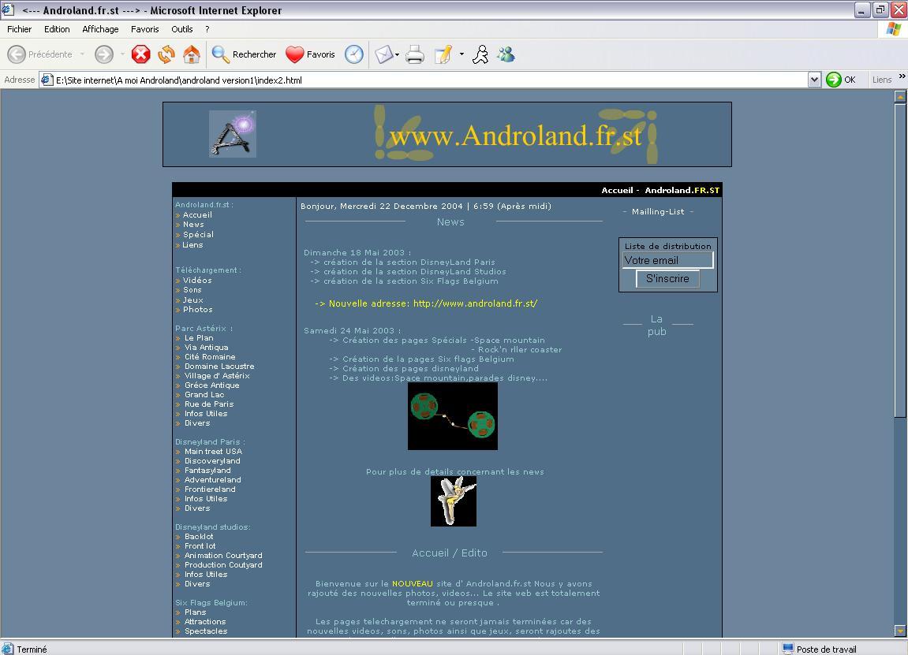Click the Mail envelope icon
Viewport: 908px width, 655px height.
pos(383,54)
